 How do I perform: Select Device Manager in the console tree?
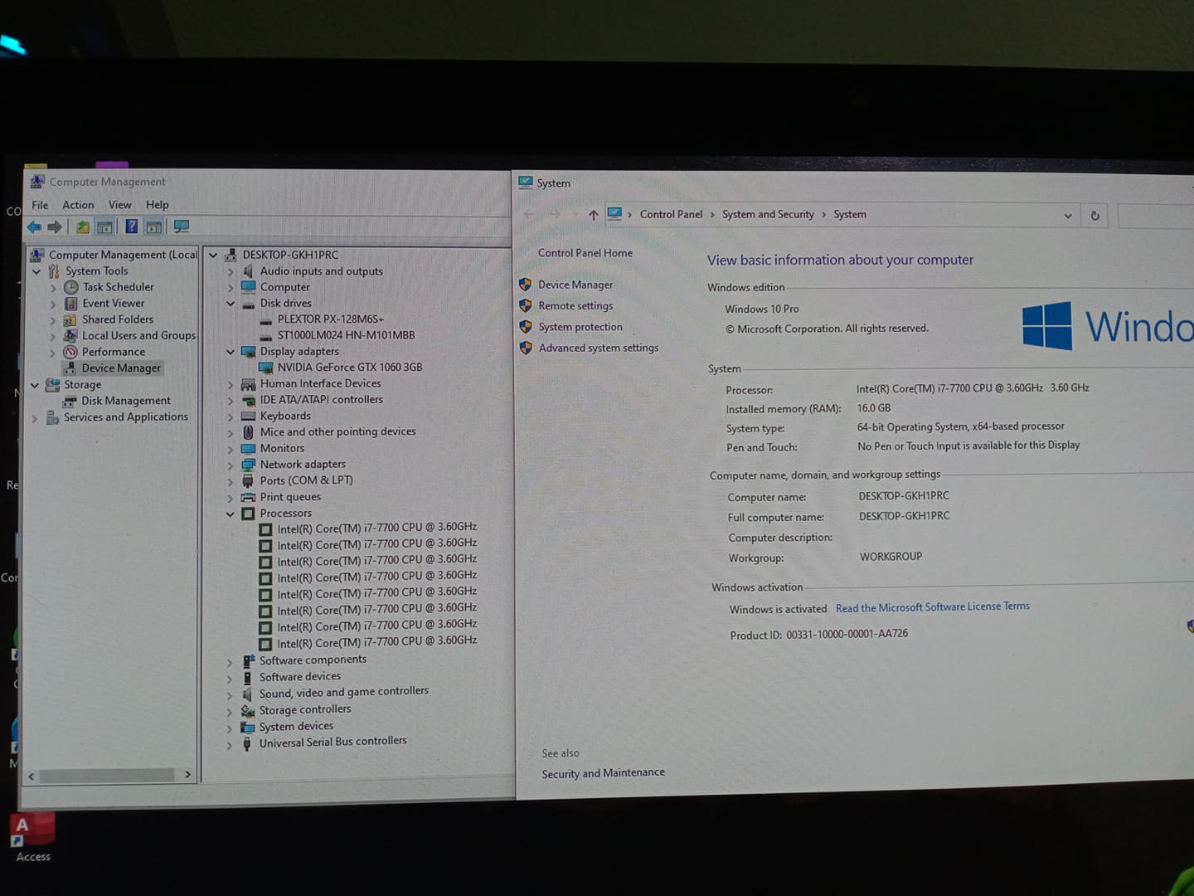pos(121,368)
